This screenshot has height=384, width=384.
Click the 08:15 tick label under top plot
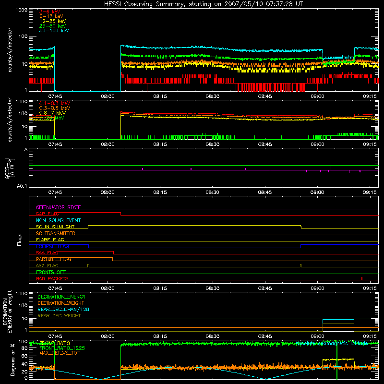160,96
